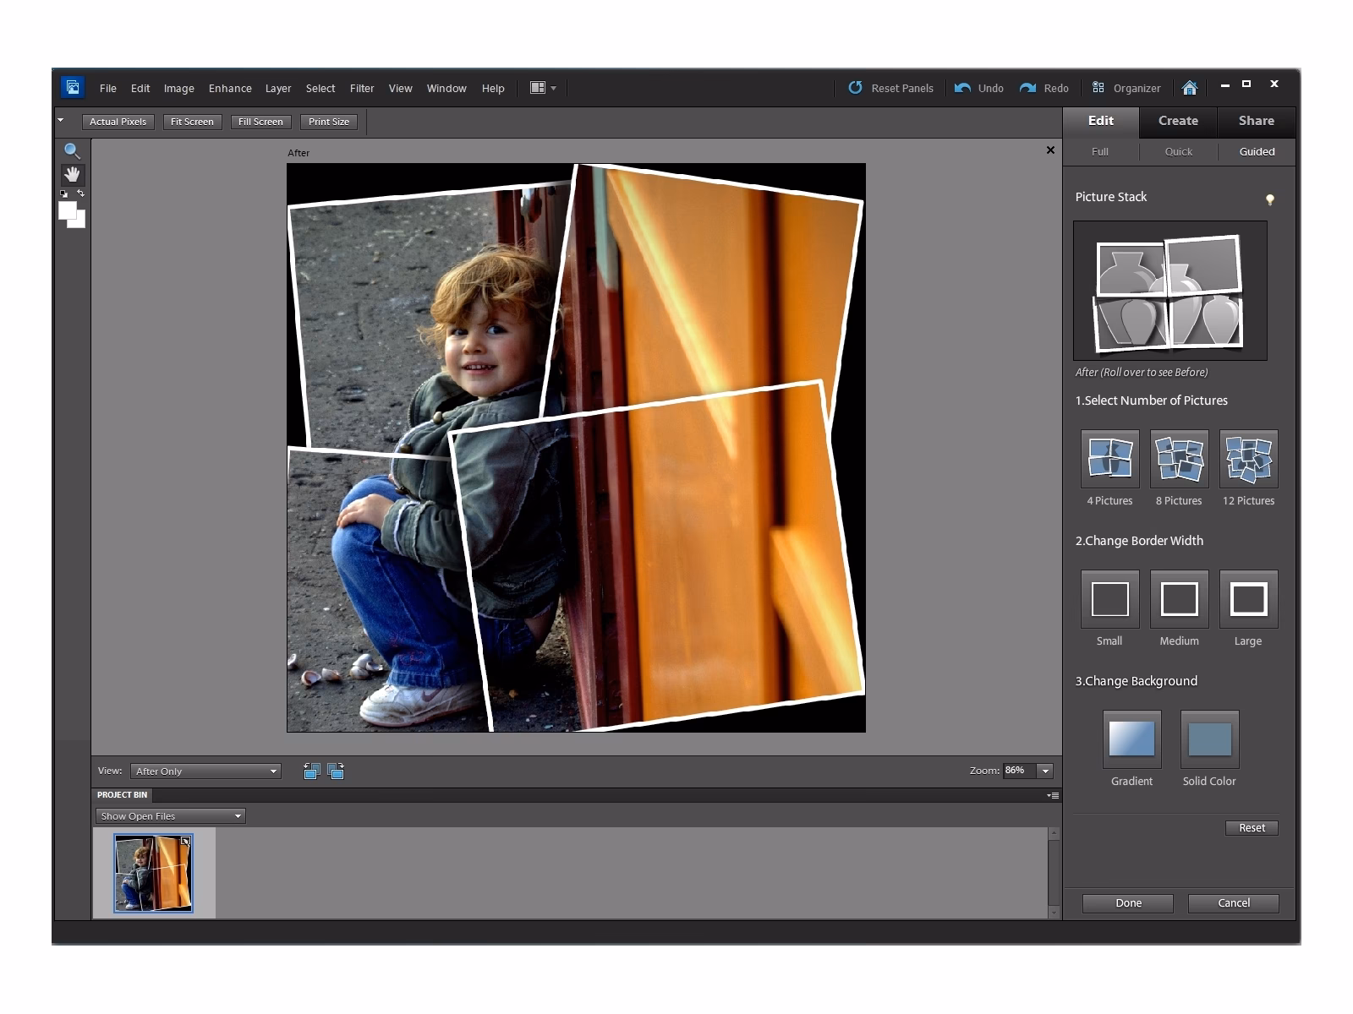This screenshot has width=1353, height=1014.
Task: Switch to the Create tab
Action: click(x=1177, y=121)
